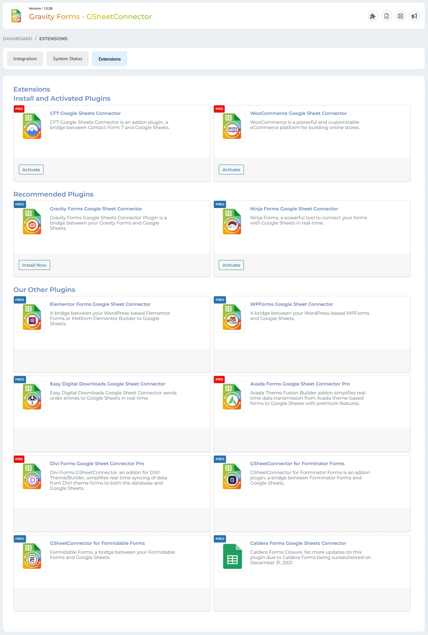Screen dimensions: 428x635
Task: Click the Avada Forms connector plugin icon
Action: (x=232, y=397)
